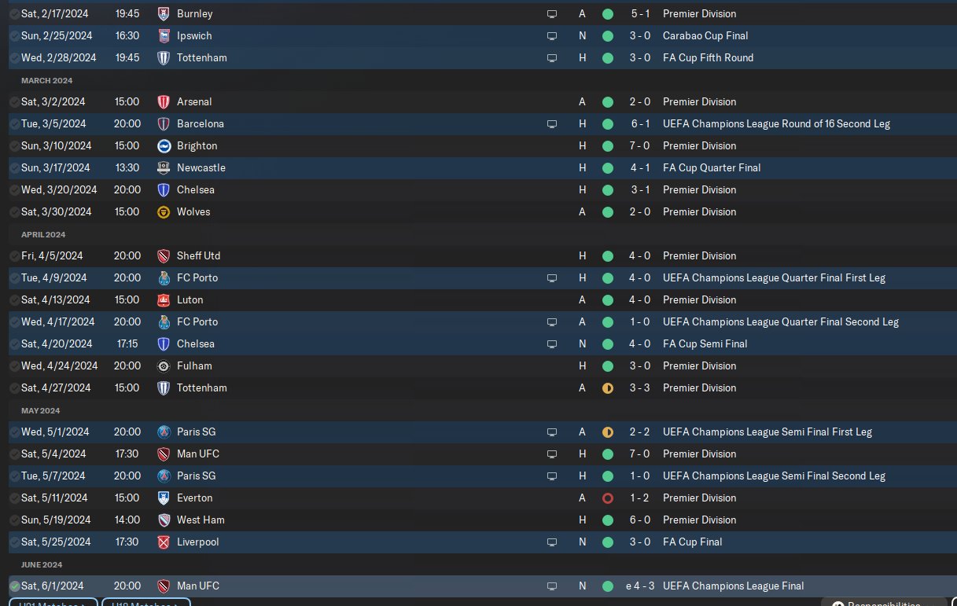957x606 pixels.
Task: Click the Everton club crest
Action: pyautogui.click(x=164, y=498)
